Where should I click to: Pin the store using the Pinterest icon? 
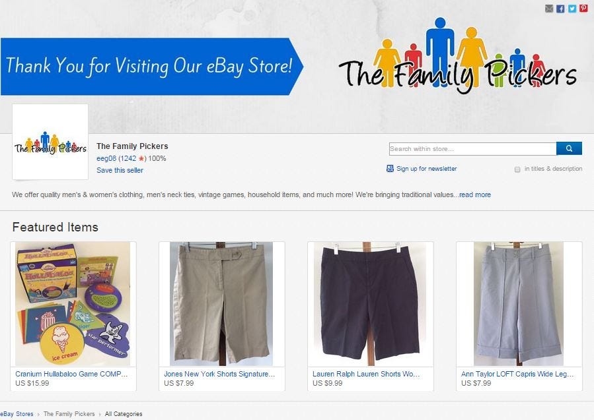pyautogui.click(x=583, y=9)
